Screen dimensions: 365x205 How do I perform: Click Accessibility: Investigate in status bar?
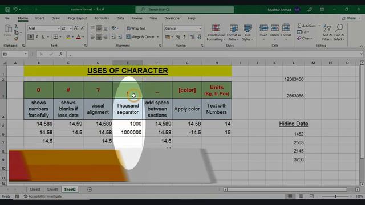43,196
